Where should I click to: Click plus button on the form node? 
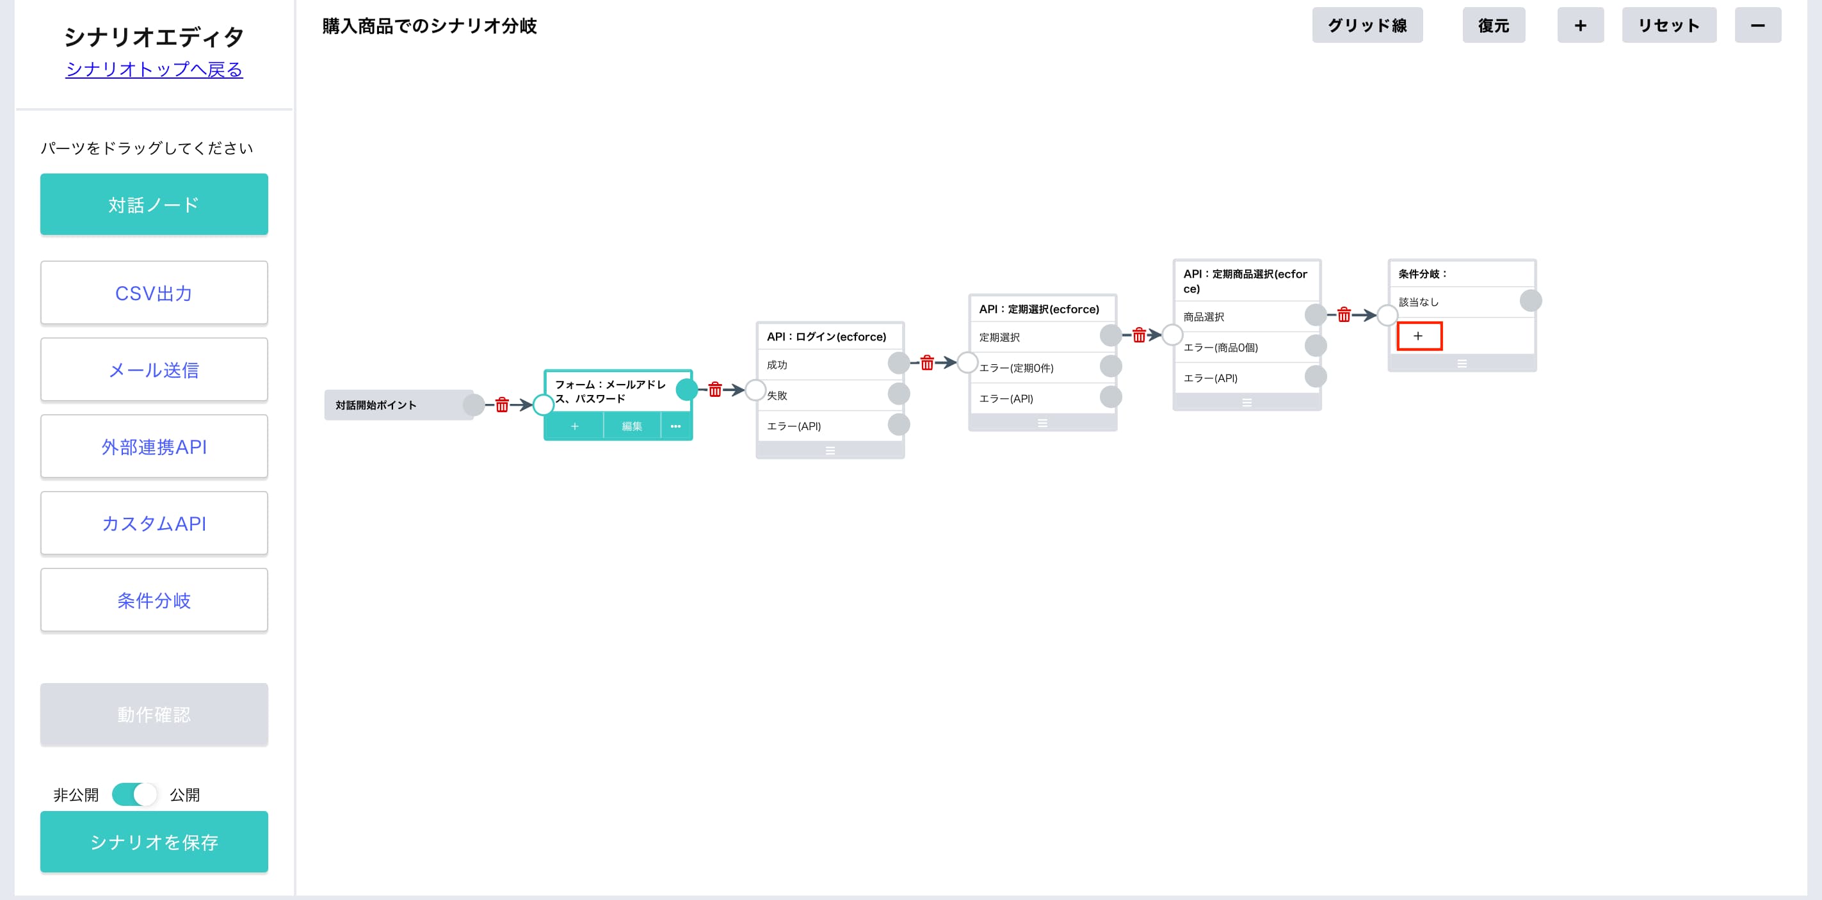click(574, 426)
